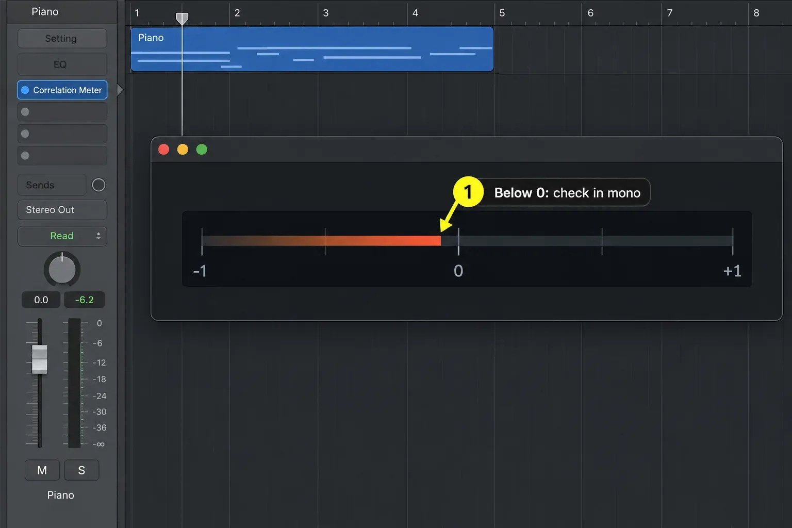Click the correlation meter red bar
The width and height of the screenshot is (792, 528).
click(x=321, y=241)
